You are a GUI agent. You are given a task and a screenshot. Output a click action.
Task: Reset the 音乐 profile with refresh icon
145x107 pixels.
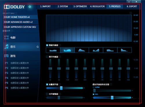coord(38,47)
